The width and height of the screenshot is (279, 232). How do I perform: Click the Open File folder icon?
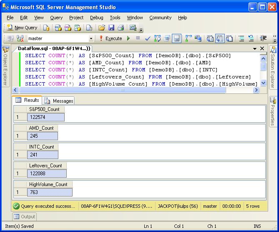click(x=101, y=28)
